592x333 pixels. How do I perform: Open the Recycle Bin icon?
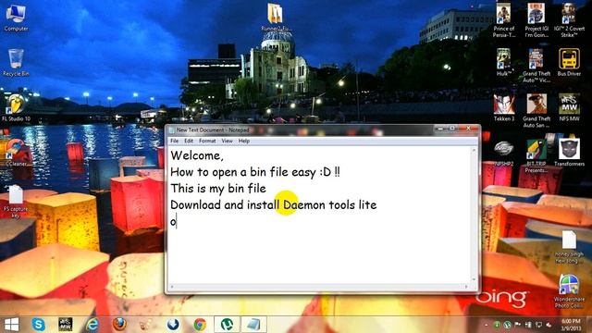16,63
